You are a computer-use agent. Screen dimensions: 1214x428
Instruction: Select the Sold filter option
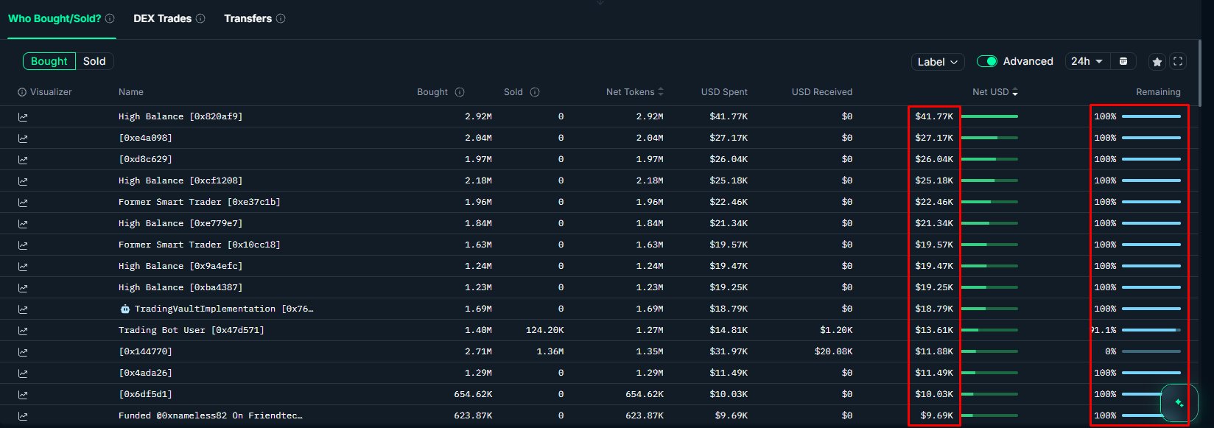(x=94, y=61)
